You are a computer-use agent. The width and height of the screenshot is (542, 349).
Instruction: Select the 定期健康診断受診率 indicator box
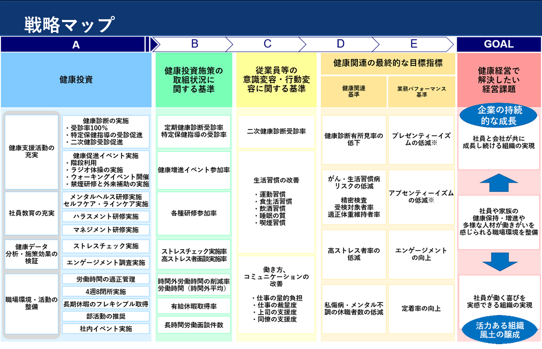coord(194,131)
